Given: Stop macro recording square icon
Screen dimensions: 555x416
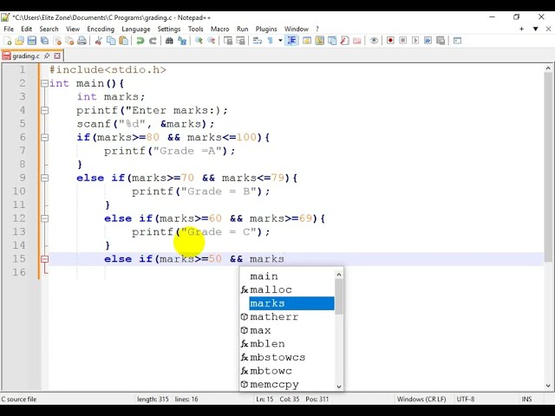Looking at the screenshot, I should click(x=402, y=41).
